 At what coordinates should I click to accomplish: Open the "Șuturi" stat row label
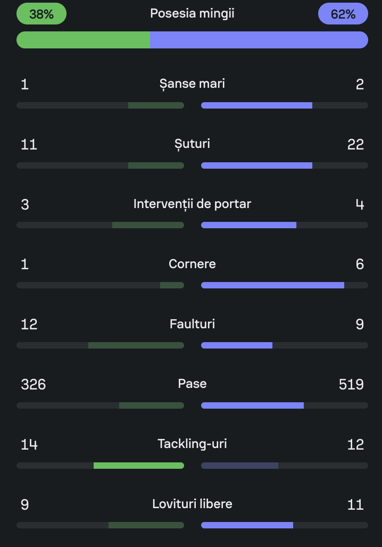coord(192,144)
